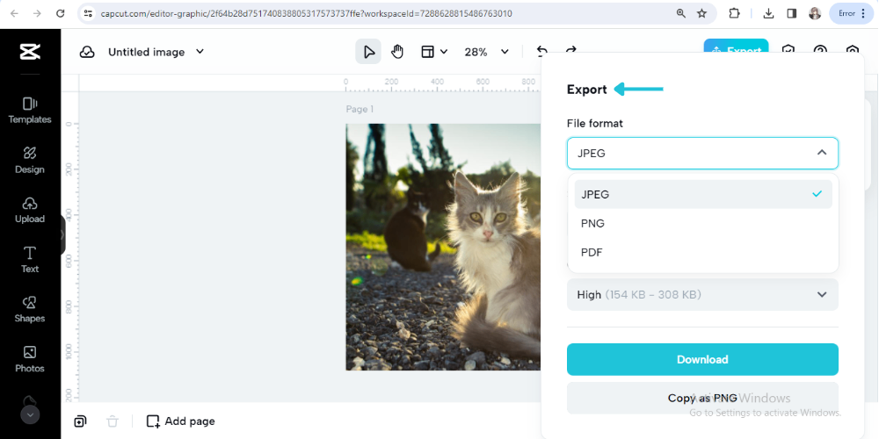879x439 pixels.
Task: Select the cat photo on canvas
Action: [443, 247]
